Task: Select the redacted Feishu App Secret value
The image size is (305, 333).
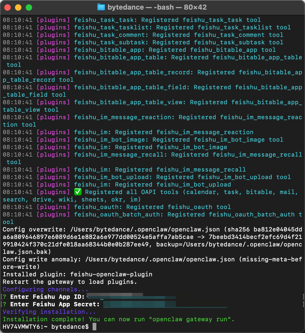Action: 139,304
